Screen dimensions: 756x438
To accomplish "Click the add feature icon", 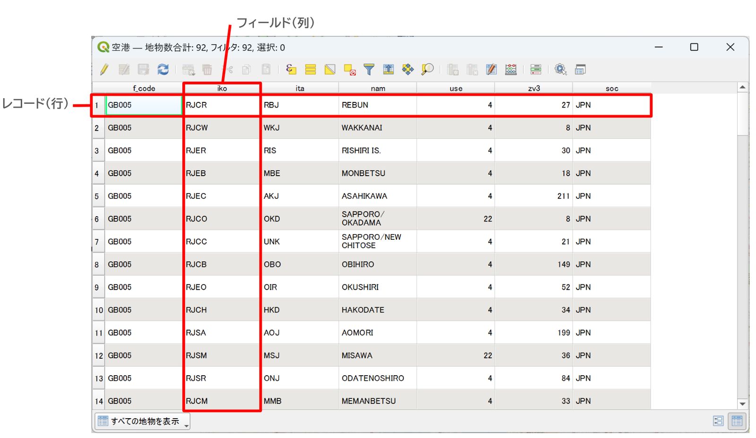I will 189,70.
